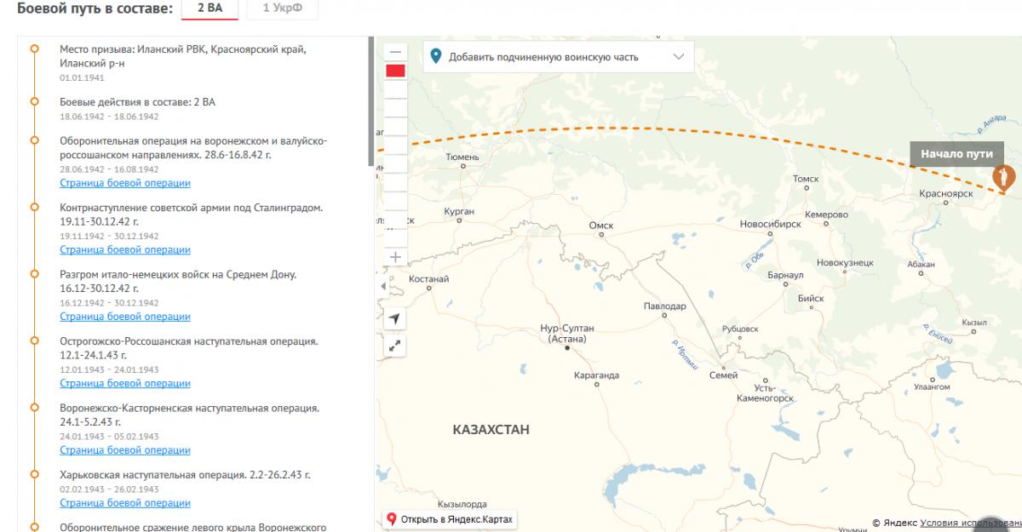Click date '28.06.1942 - 16.08.1942'
The image size is (1022, 532).
coord(109,169)
